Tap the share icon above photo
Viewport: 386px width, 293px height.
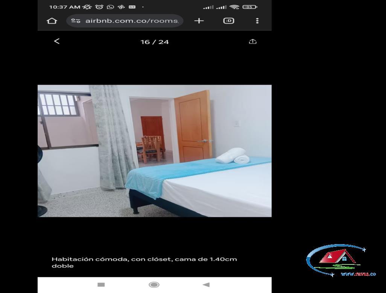[252, 42]
